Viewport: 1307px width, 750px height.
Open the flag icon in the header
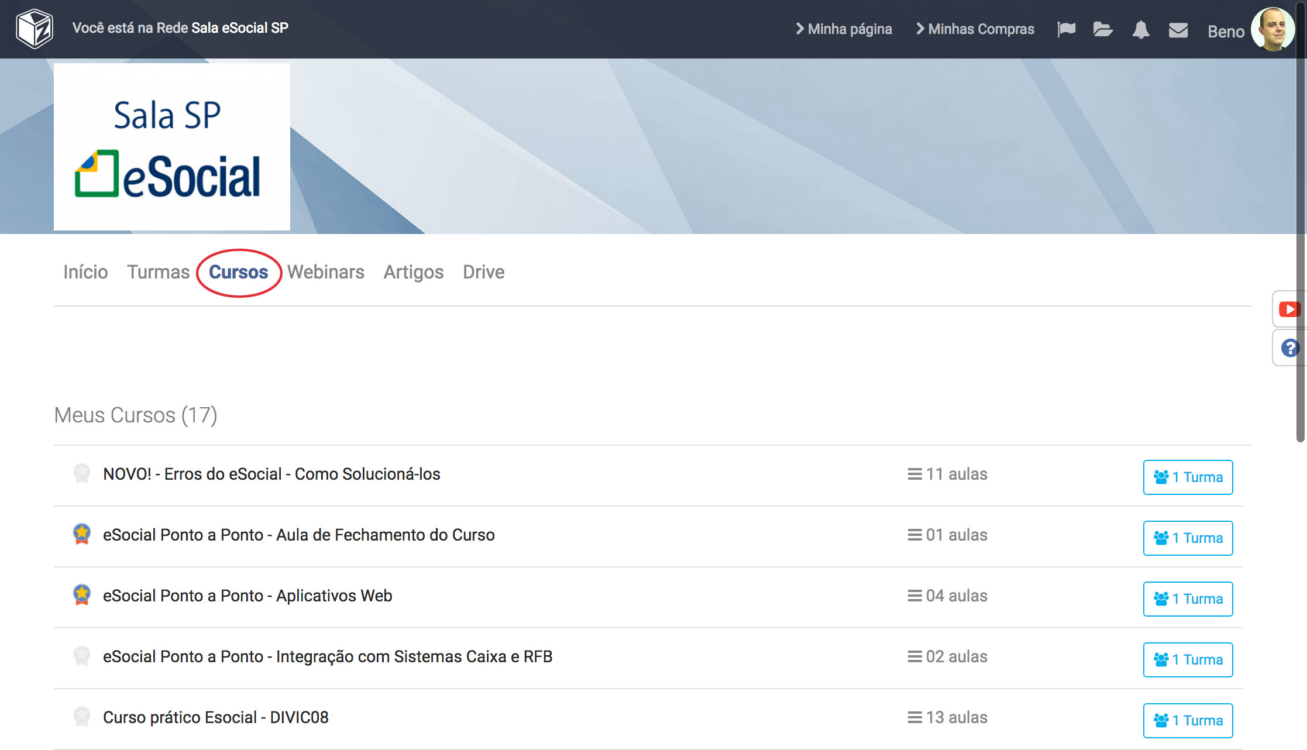(1066, 29)
